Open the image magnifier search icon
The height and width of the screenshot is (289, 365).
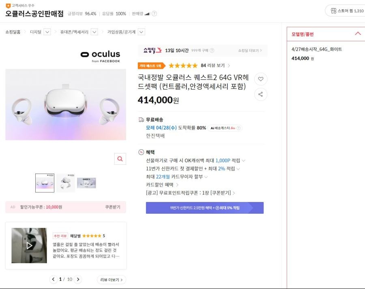coord(120,159)
